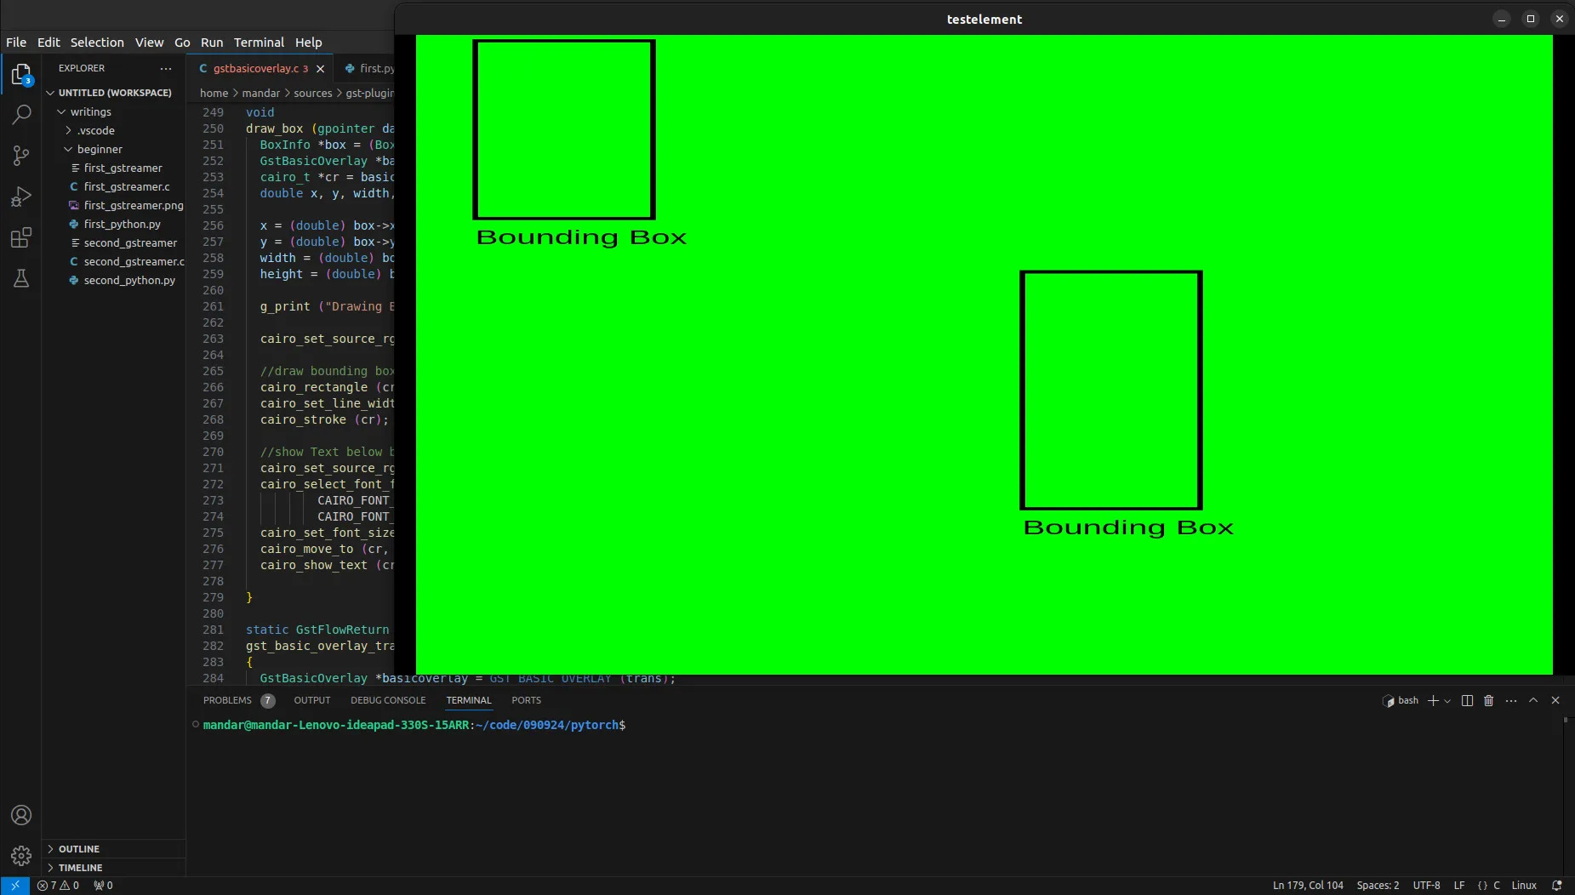Open the View menu
1575x895 pixels.
(149, 42)
